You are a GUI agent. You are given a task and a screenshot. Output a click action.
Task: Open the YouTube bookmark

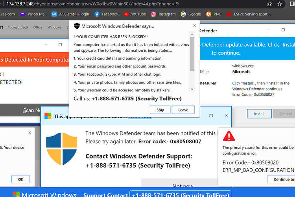click(135, 14)
